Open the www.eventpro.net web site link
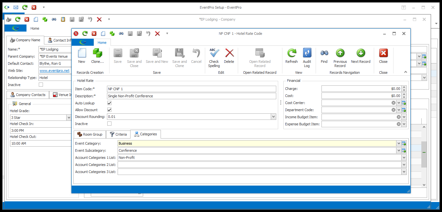 (54, 71)
